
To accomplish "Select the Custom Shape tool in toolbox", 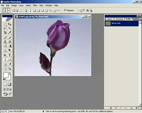I will pyautogui.click(x=10, y=59).
